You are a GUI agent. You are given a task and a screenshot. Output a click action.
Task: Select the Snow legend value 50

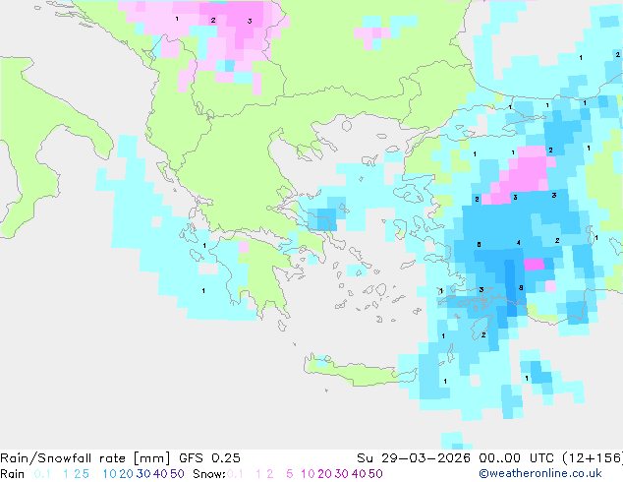point(376,474)
